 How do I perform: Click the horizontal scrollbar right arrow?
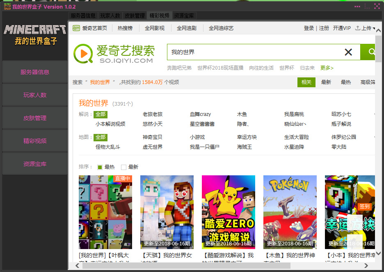point(366,265)
